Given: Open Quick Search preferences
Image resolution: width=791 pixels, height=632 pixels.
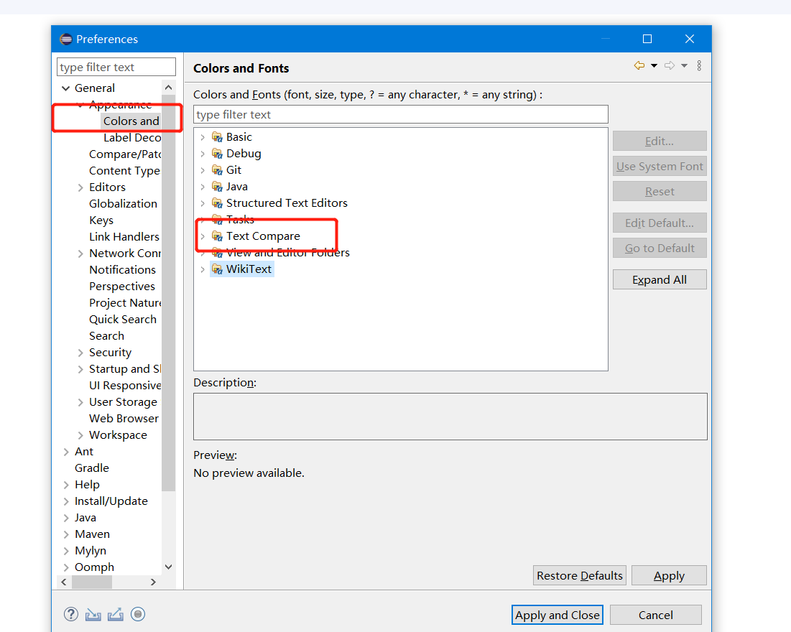Looking at the screenshot, I should click(x=123, y=320).
